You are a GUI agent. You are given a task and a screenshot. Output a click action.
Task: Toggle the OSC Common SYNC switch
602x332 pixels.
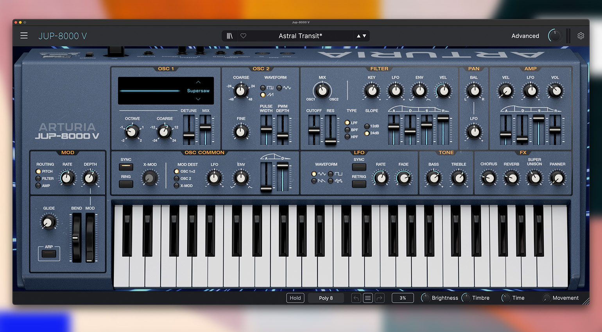(x=126, y=167)
